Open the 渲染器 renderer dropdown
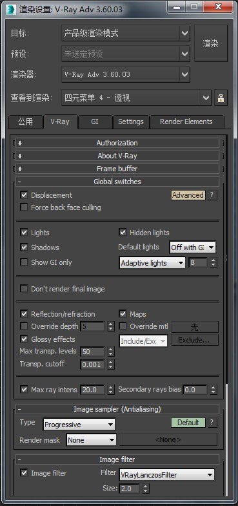The height and width of the screenshot is (506, 238). 126,74
